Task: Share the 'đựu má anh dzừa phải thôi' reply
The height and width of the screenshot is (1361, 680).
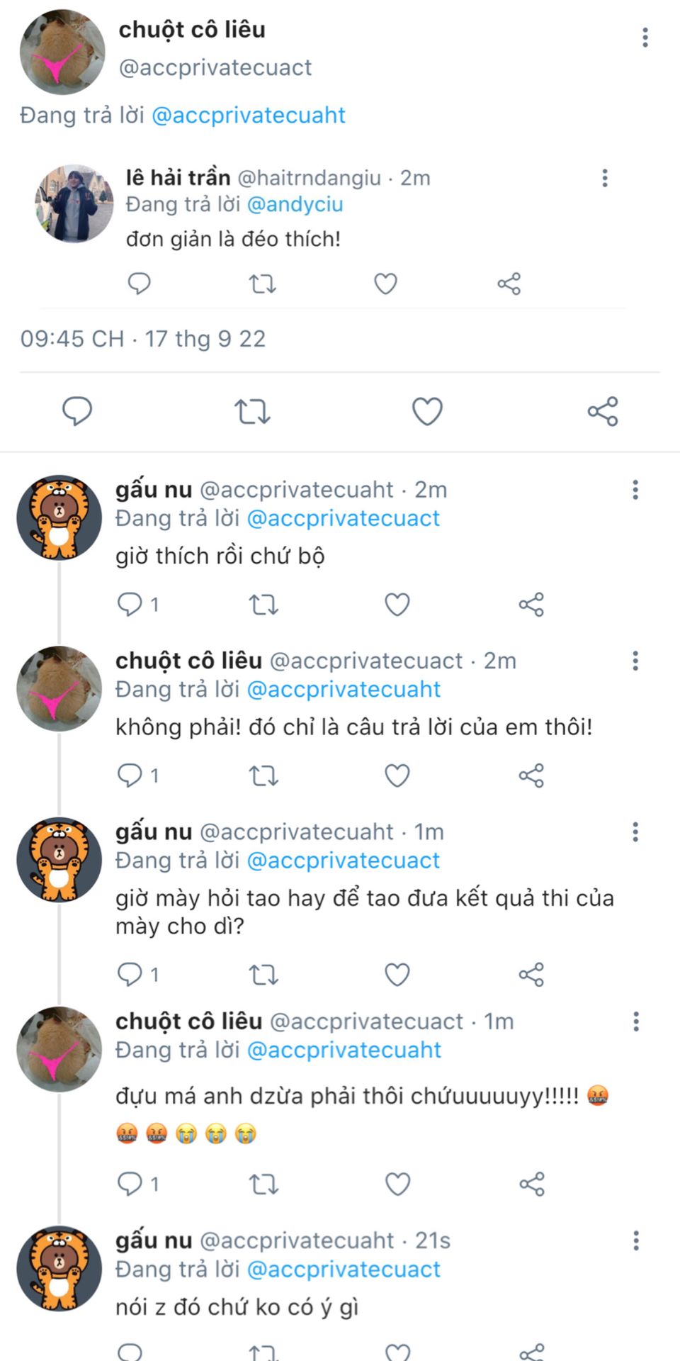Action: click(x=531, y=1184)
